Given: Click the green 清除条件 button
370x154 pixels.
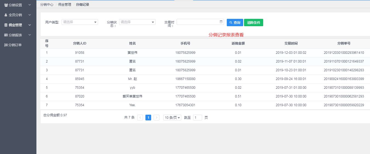Looking at the screenshot, I should tap(254, 23).
